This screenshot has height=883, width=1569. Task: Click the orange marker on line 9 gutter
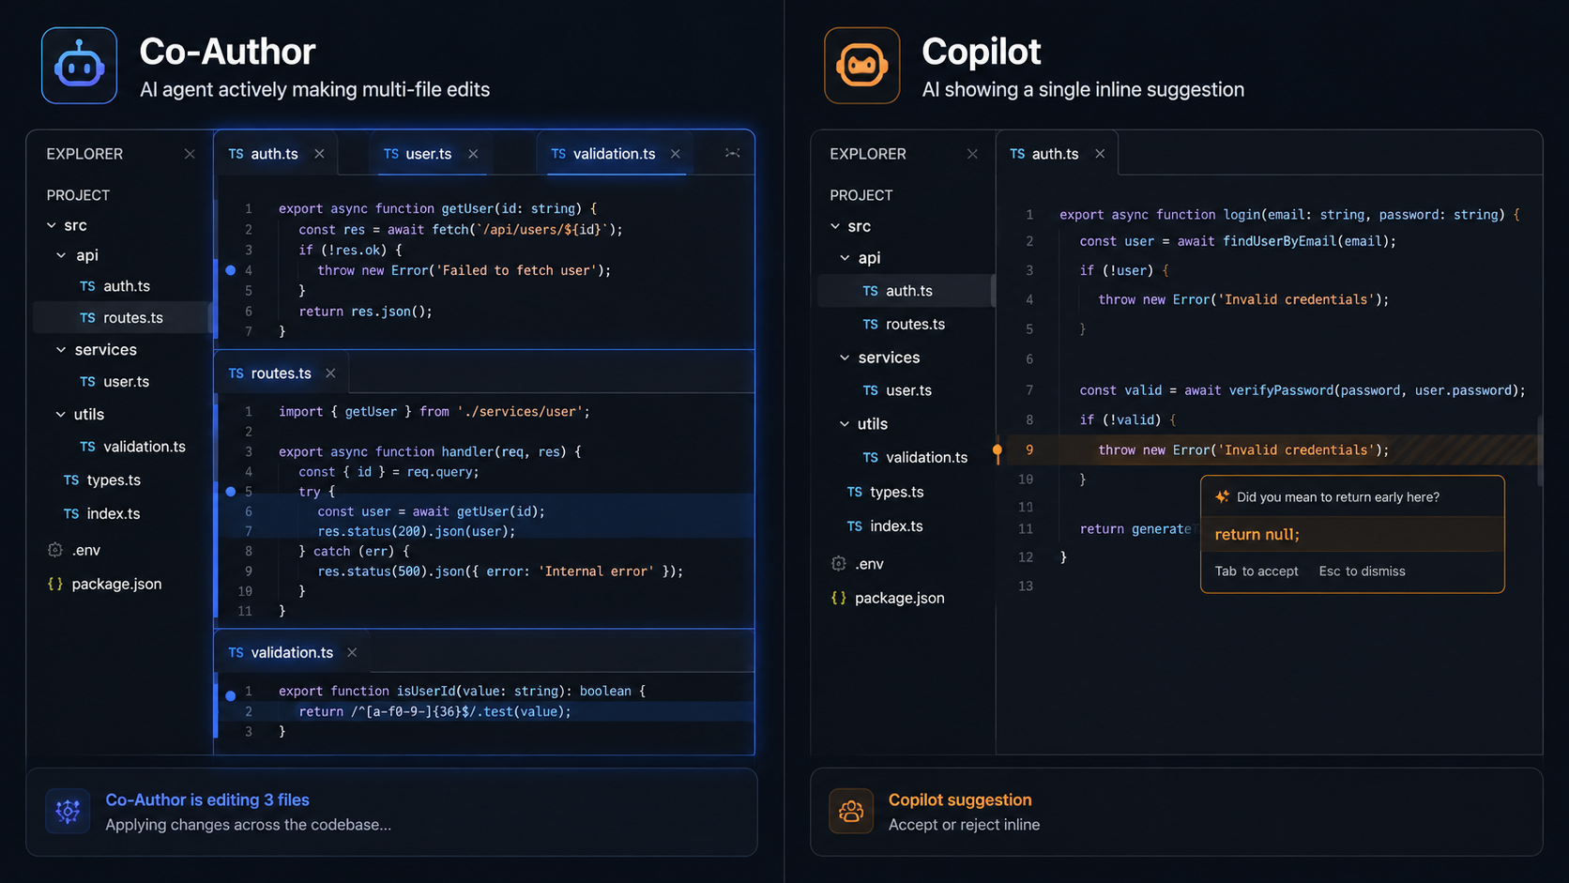pyautogui.click(x=998, y=451)
